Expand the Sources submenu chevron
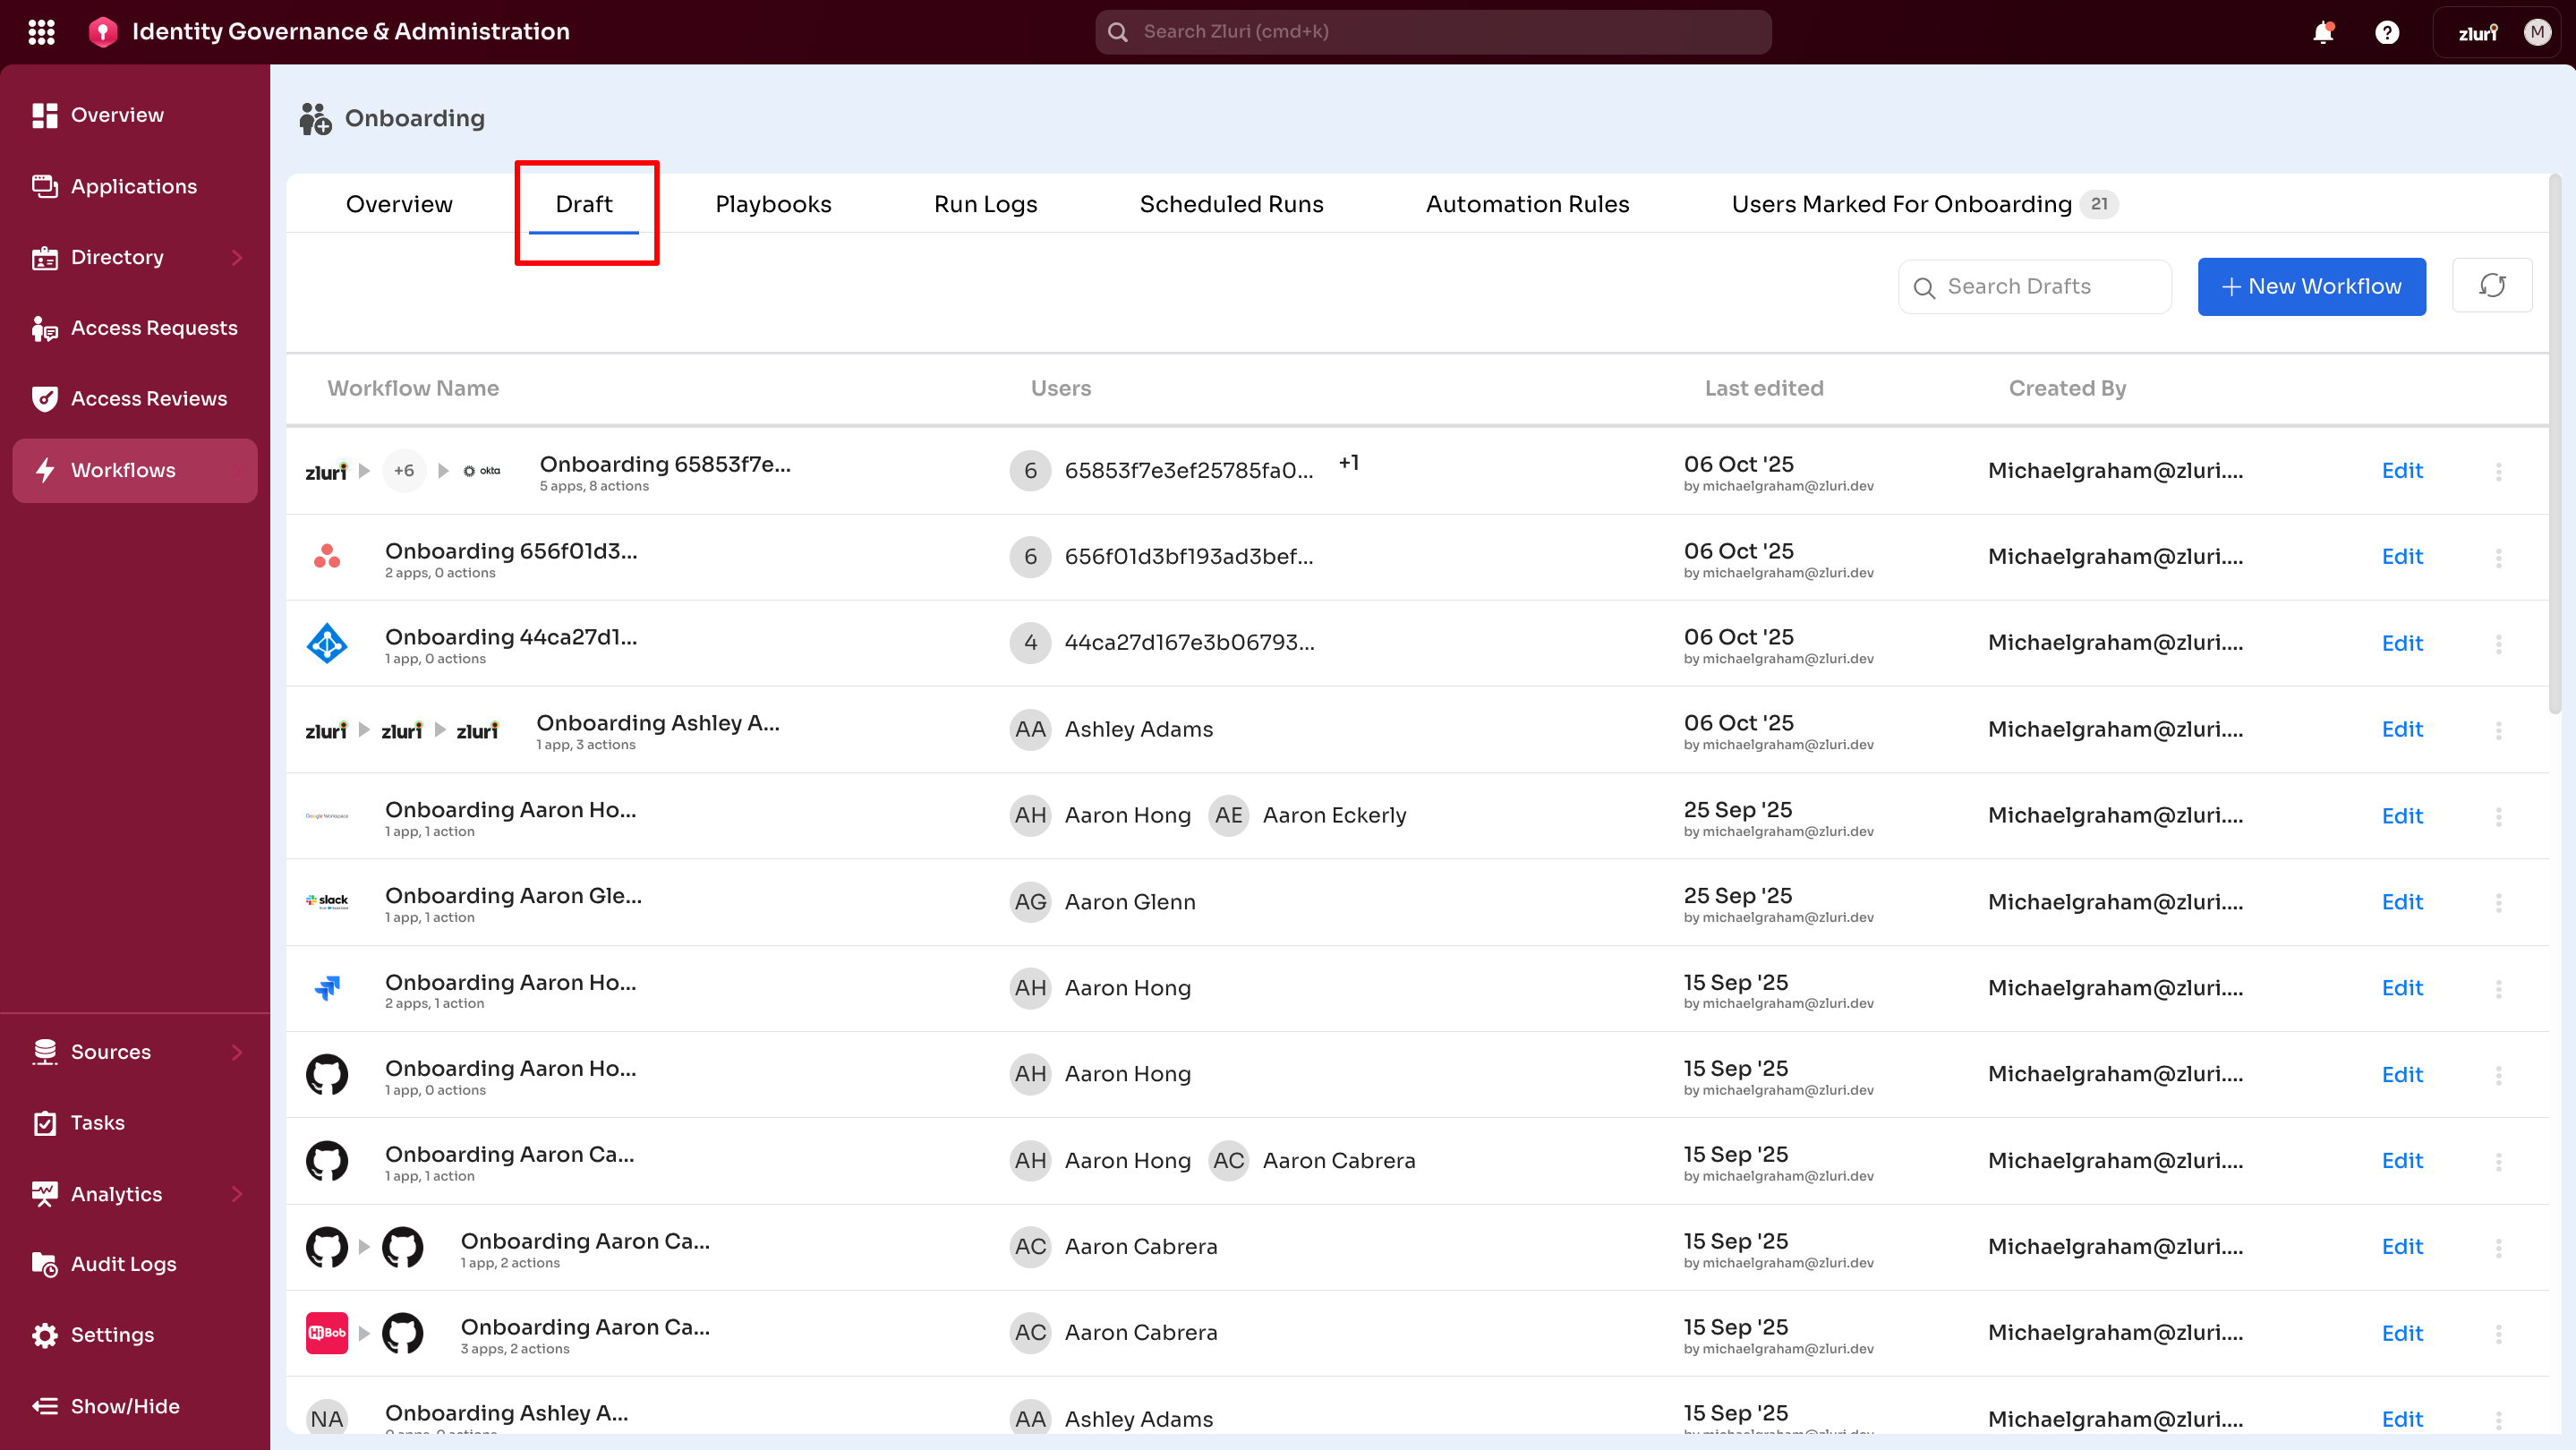The width and height of the screenshot is (2576, 1450). click(237, 1052)
